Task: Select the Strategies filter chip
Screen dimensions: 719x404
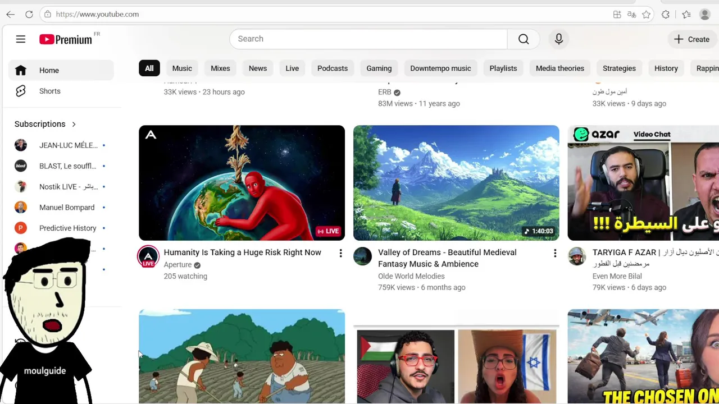Action: click(619, 68)
